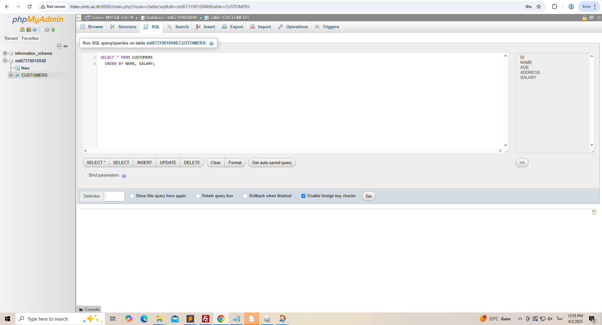Click the Format query button
The image size is (602, 325).
point(235,162)
